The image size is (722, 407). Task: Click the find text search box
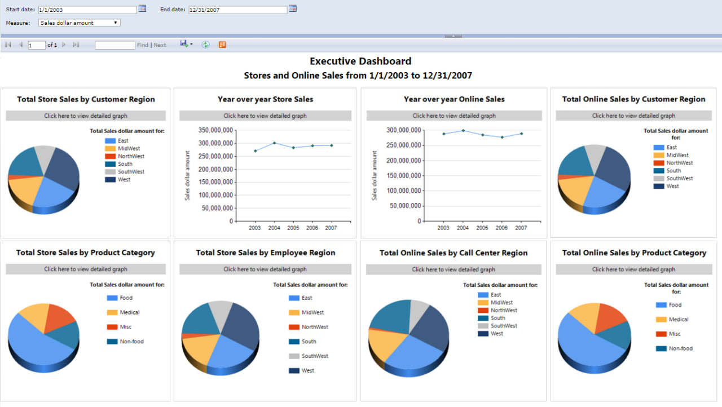pos(115,45)
